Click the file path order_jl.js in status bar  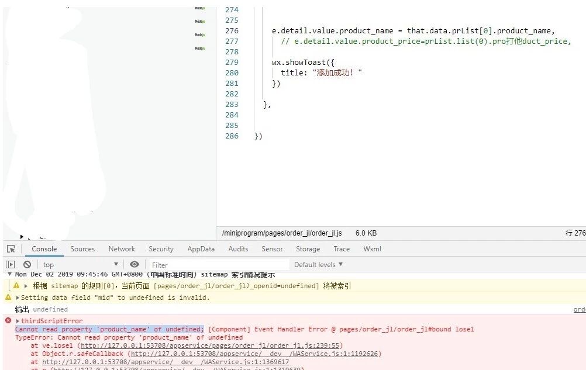tap(282, 233)
